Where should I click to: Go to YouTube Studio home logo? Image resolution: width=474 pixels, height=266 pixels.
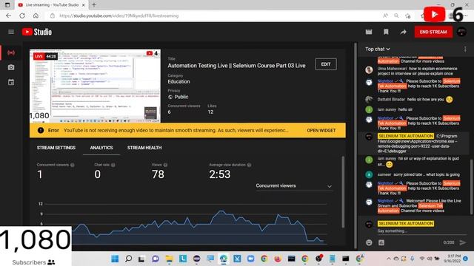tap(37, 32)
